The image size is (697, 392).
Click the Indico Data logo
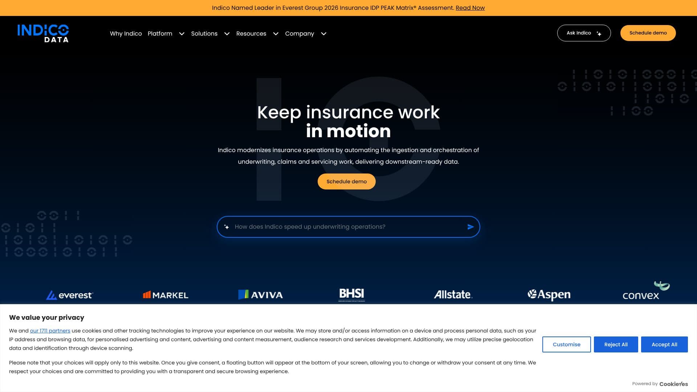(43, 33)
